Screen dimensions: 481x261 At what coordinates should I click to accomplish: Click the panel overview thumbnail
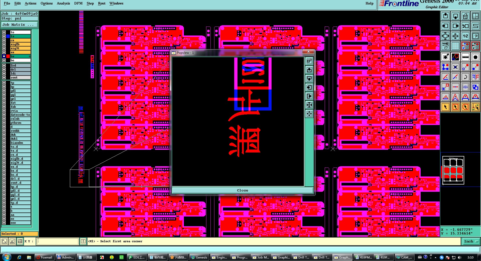[x=453, y=170]
